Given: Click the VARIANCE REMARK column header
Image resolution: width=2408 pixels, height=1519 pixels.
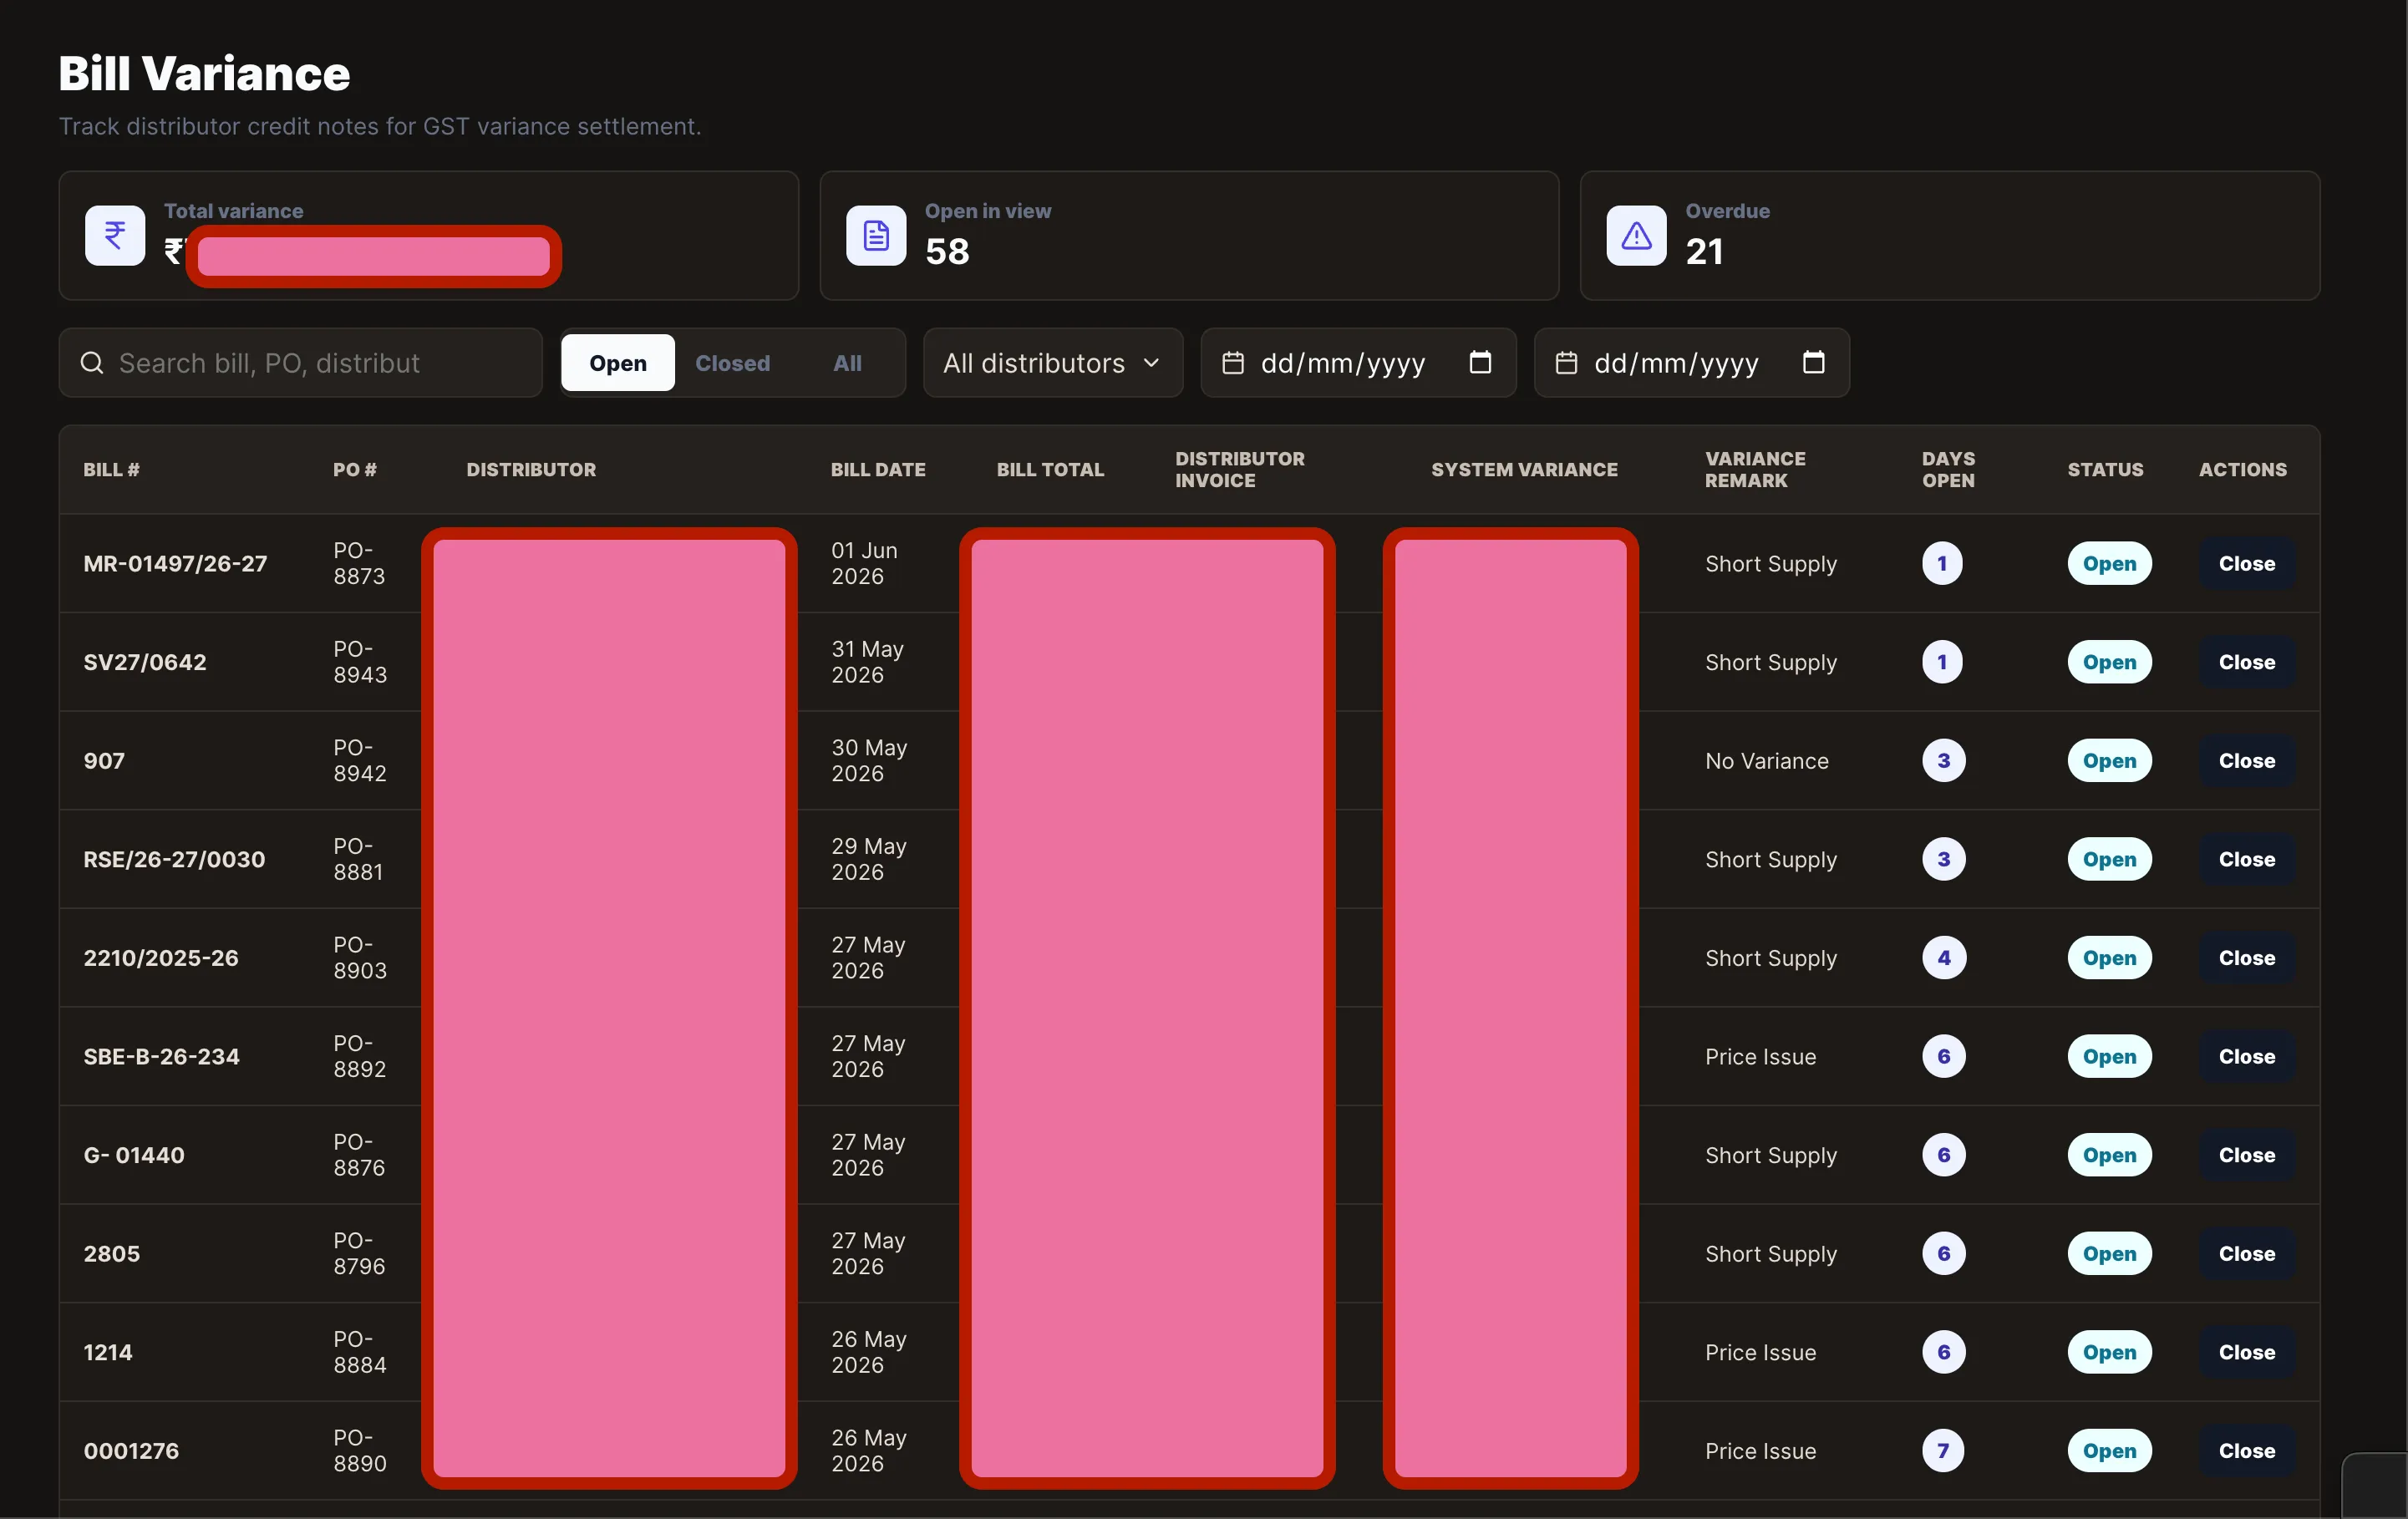Looking at the screenshot, I should [x=1755, y=469].
